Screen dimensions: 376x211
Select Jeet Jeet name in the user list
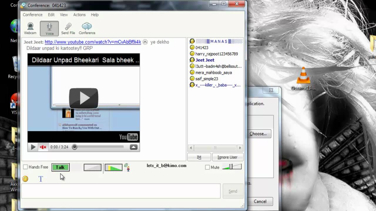pos(205,60)
